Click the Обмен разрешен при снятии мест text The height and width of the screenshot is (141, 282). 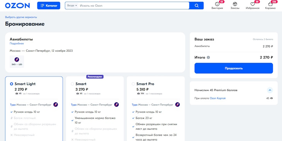pos(156,126)
